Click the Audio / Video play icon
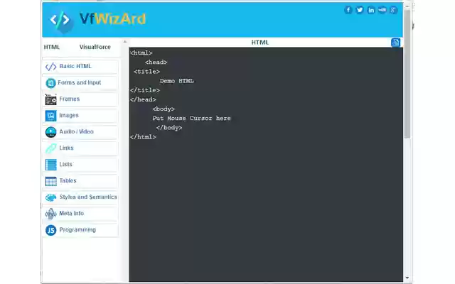The height and width of the screenshot is (284, 455). (50, 132)
